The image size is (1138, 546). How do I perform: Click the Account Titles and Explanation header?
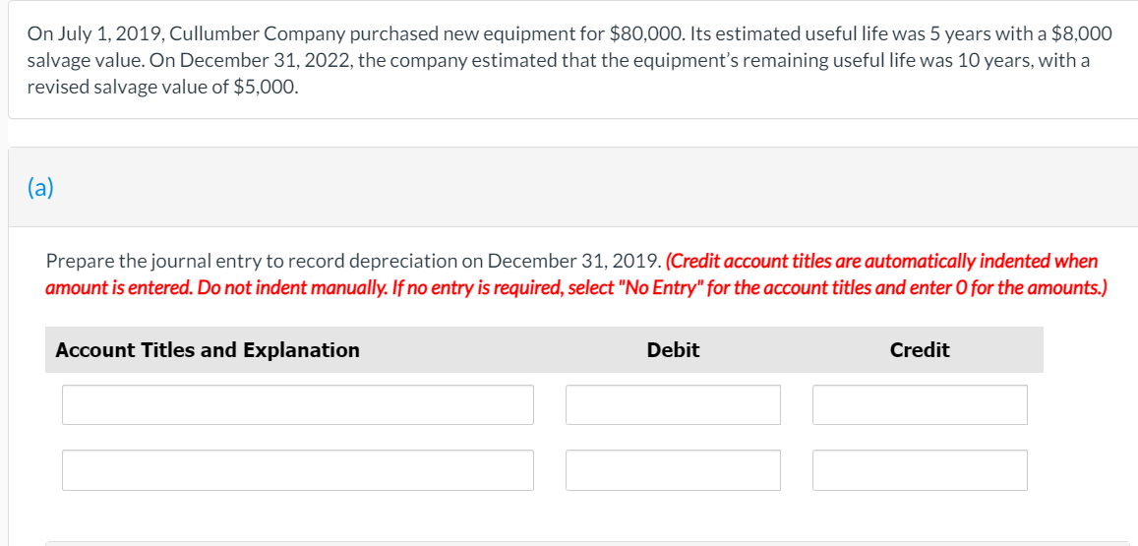208,350
